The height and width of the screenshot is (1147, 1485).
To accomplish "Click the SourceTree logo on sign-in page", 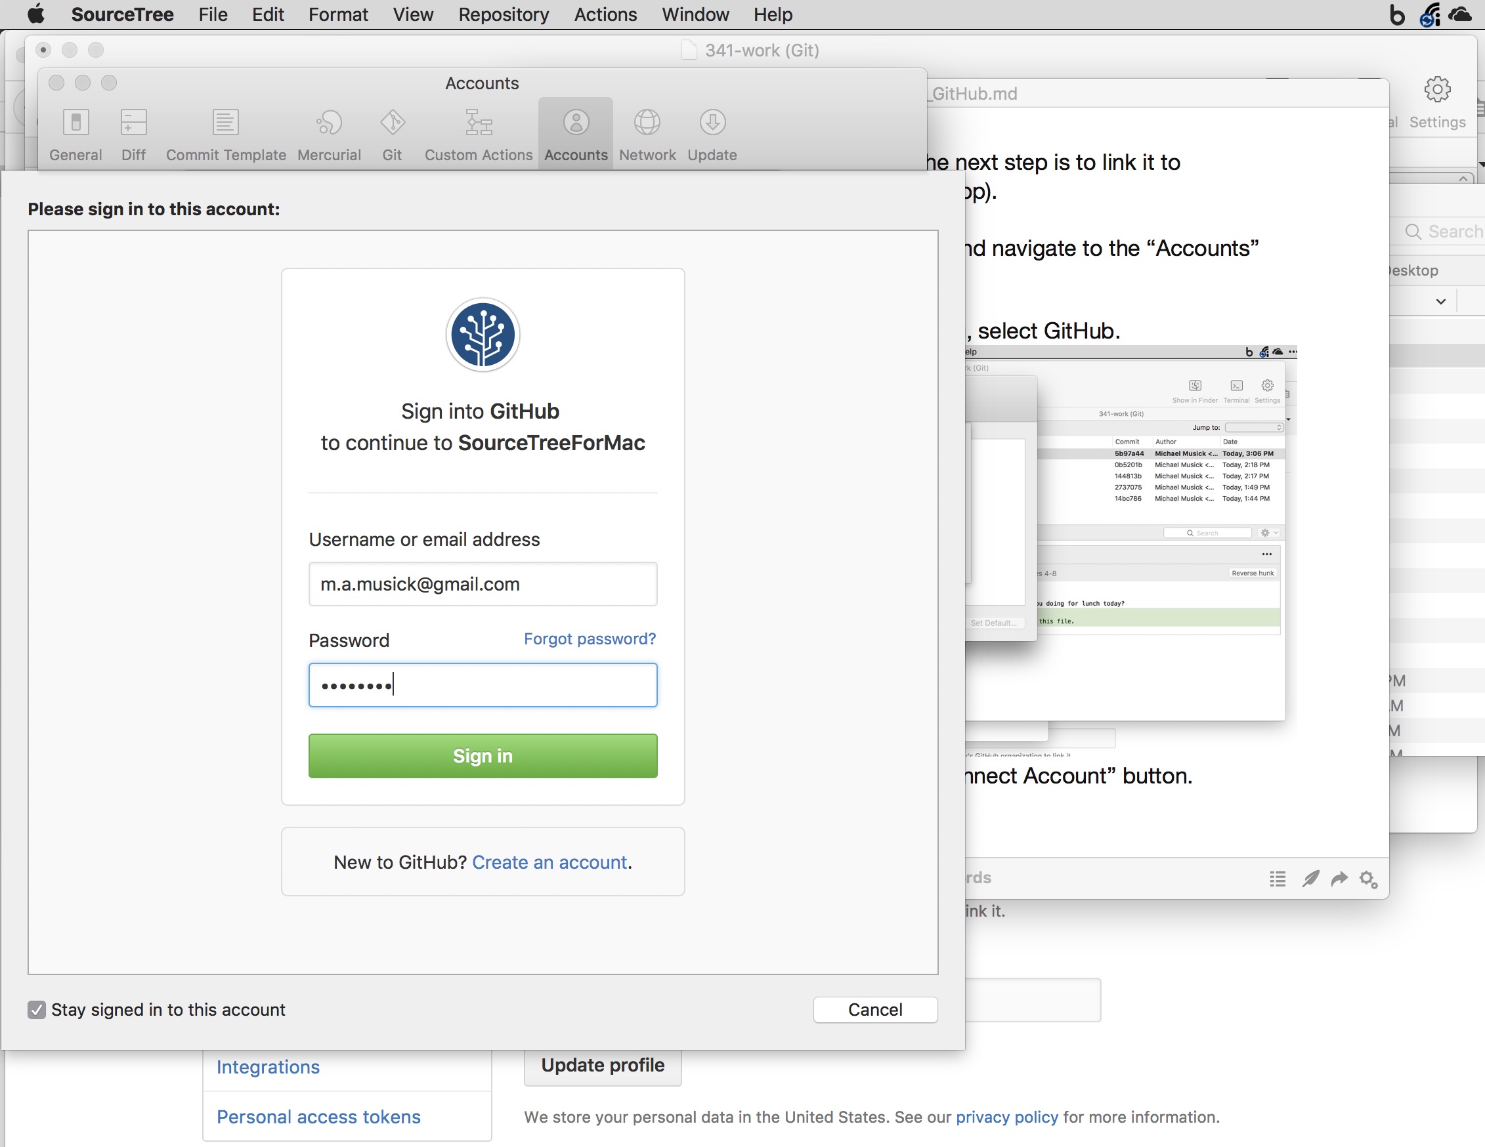I will (x=483, y=335).
